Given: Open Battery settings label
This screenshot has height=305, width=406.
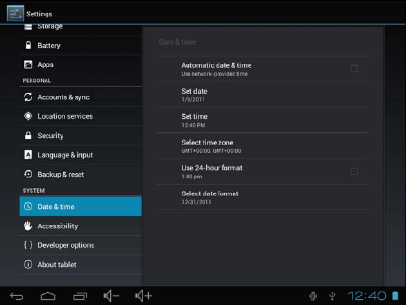Looking at the screenshot, I should point(49,46).
